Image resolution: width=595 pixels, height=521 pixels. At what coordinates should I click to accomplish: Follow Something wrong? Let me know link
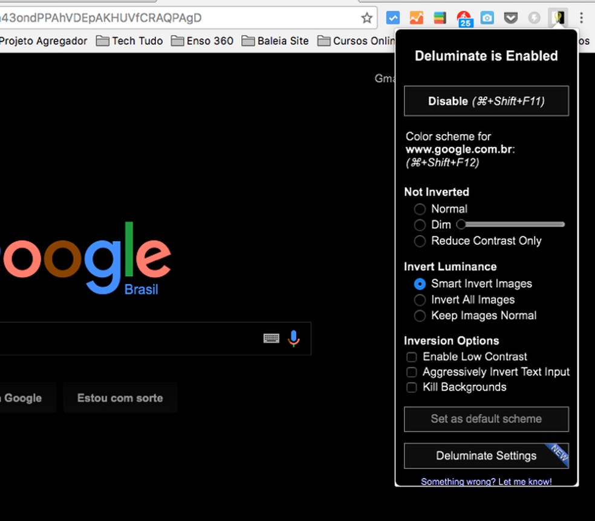[487, 482]
